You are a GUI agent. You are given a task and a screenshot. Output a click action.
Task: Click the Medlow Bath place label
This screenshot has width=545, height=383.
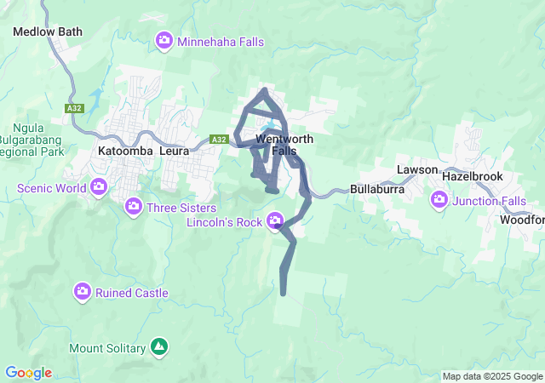point(48,31)
